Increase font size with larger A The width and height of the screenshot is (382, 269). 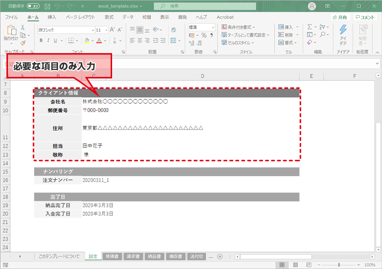[x=112, y=30]
